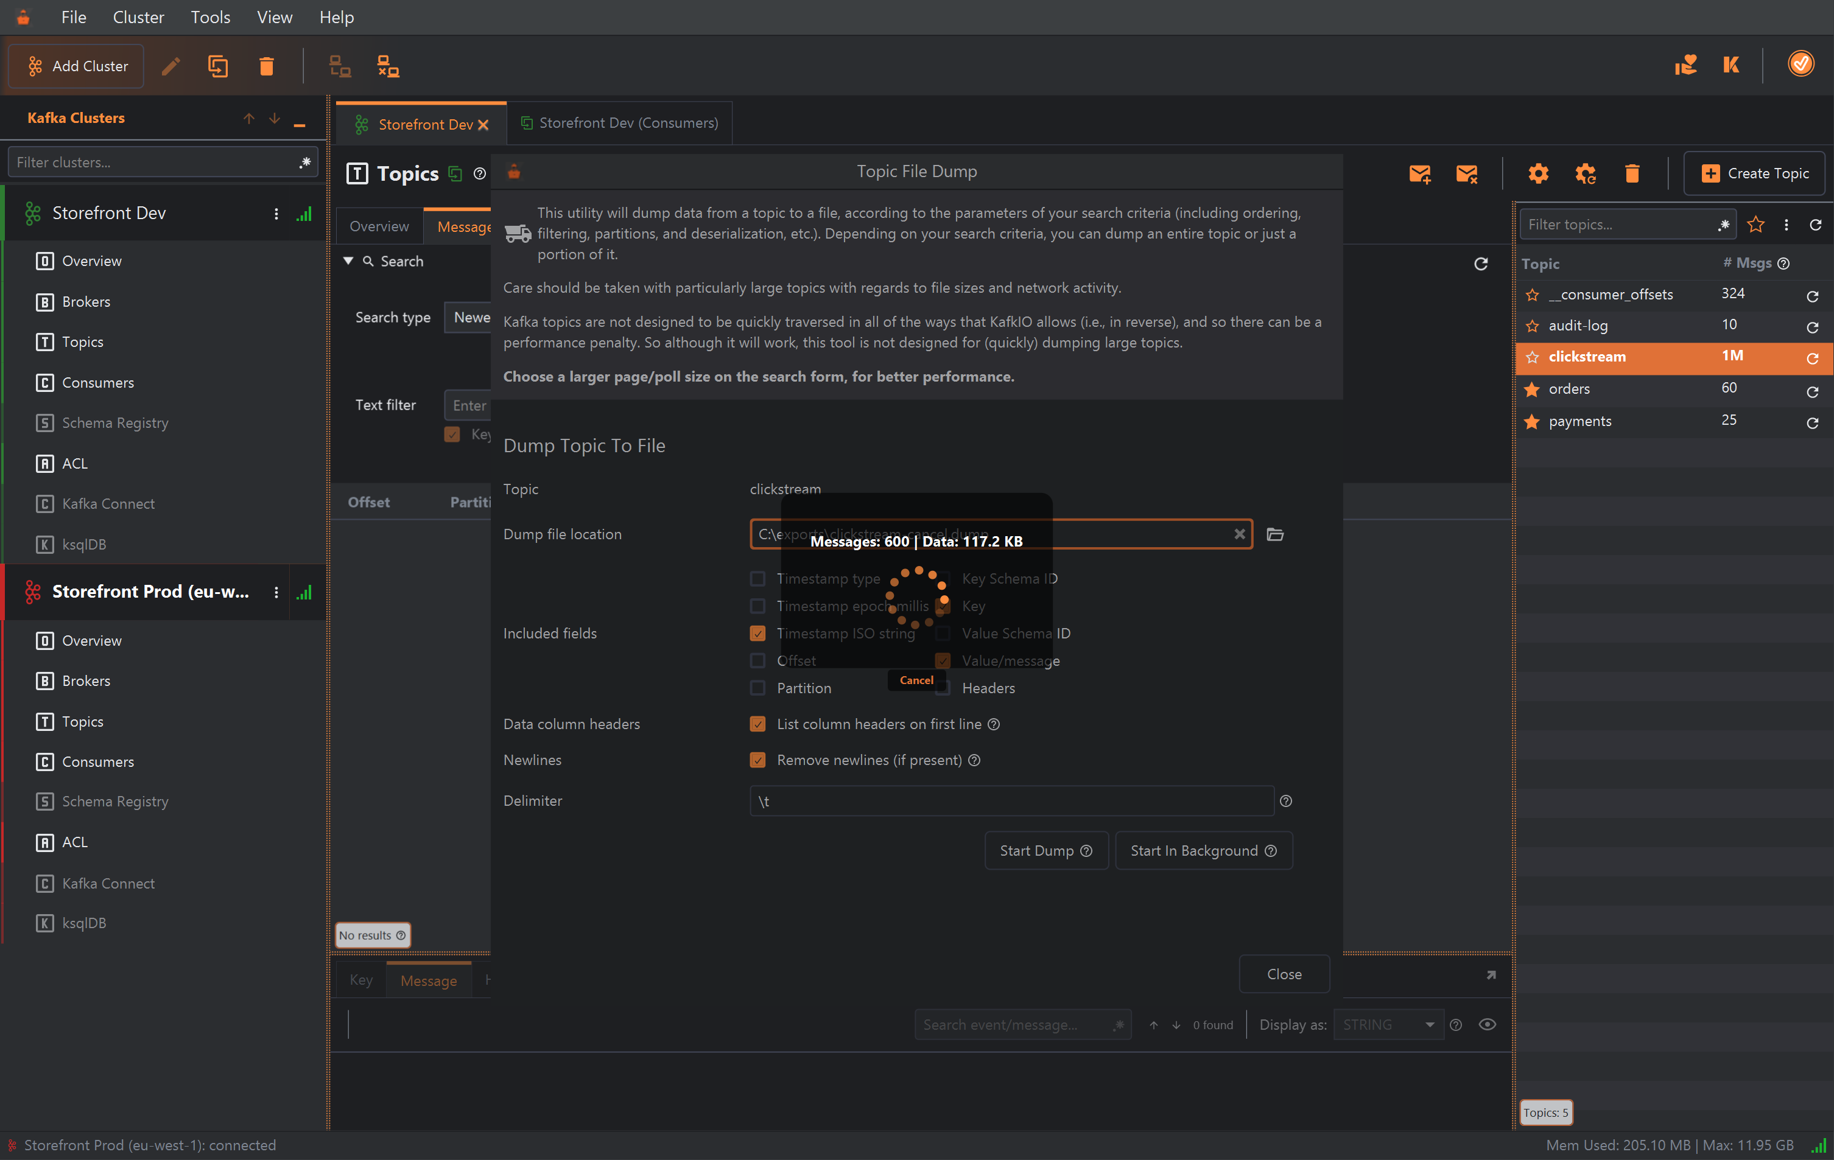Click the Add Cluster button
This screenshot has height=1160, width=1834.
[76, 66]
